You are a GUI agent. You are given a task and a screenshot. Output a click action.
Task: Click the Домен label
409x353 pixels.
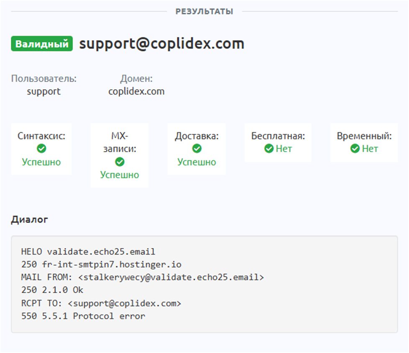click(x=136, y=78)
